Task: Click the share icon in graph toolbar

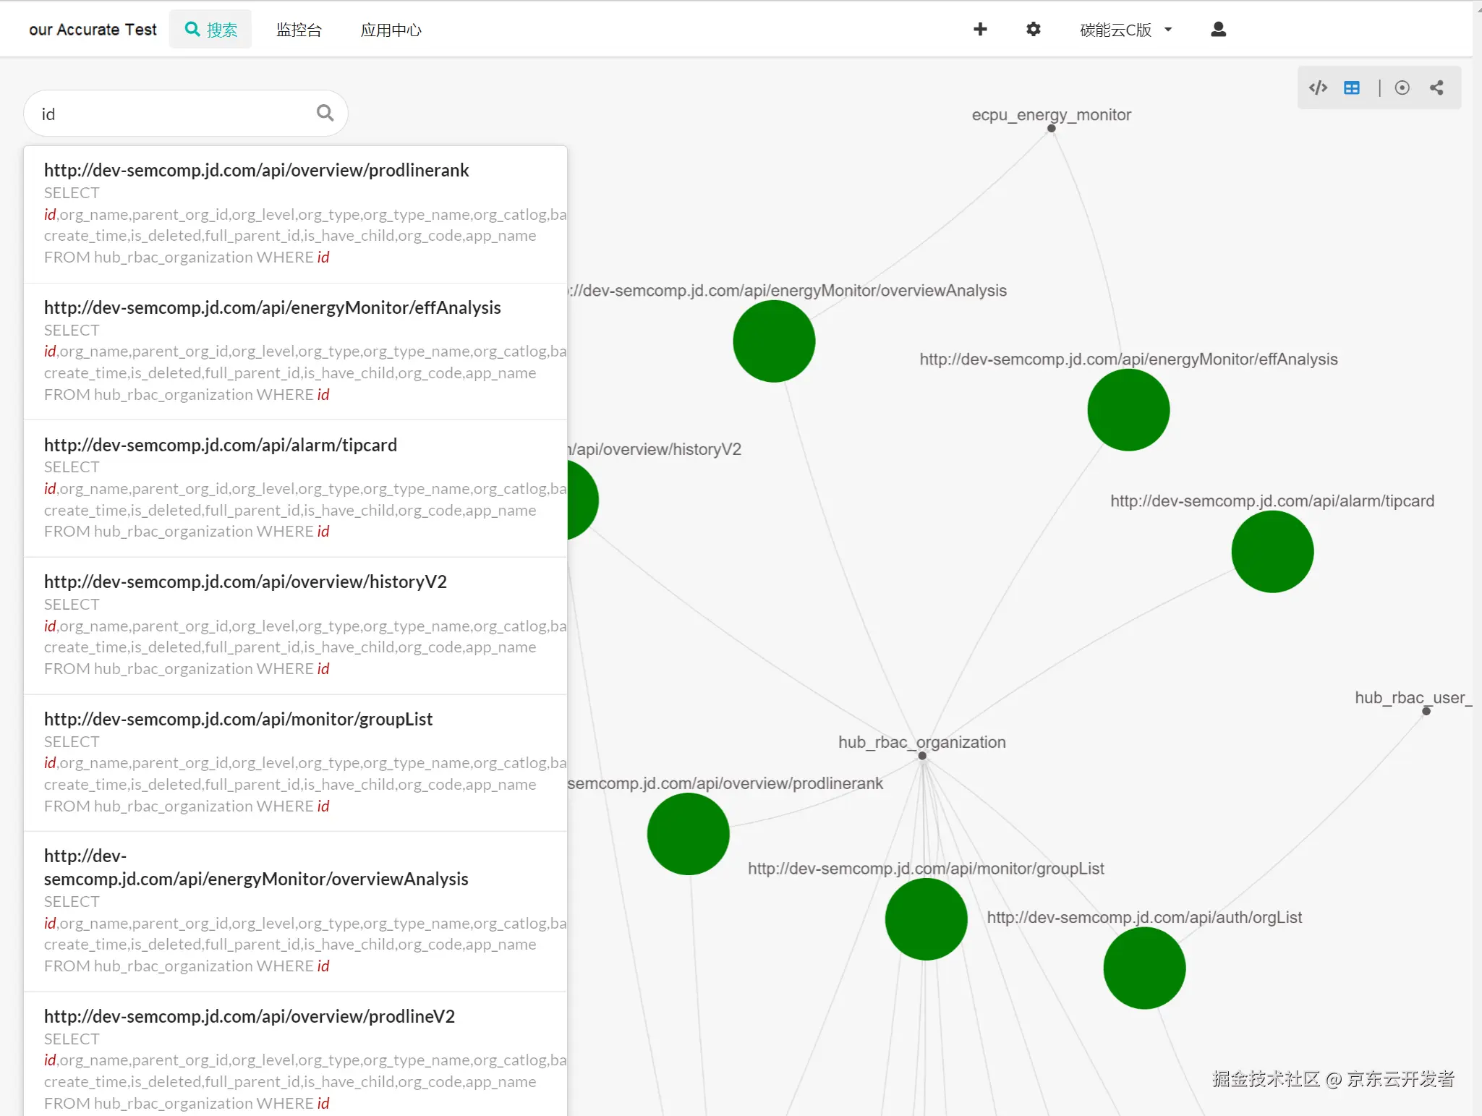Action: tap(1436, 88)
